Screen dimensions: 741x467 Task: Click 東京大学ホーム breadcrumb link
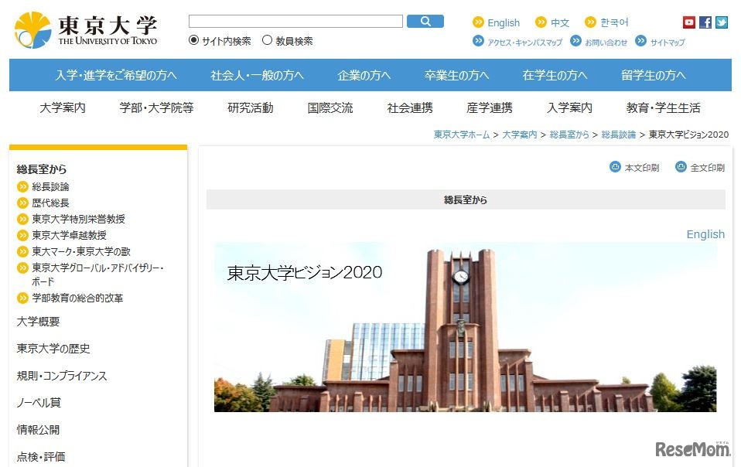click(x=462, y=135)
